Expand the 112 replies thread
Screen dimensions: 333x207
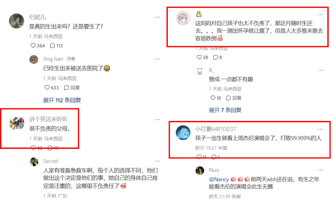tap(62, 100)
